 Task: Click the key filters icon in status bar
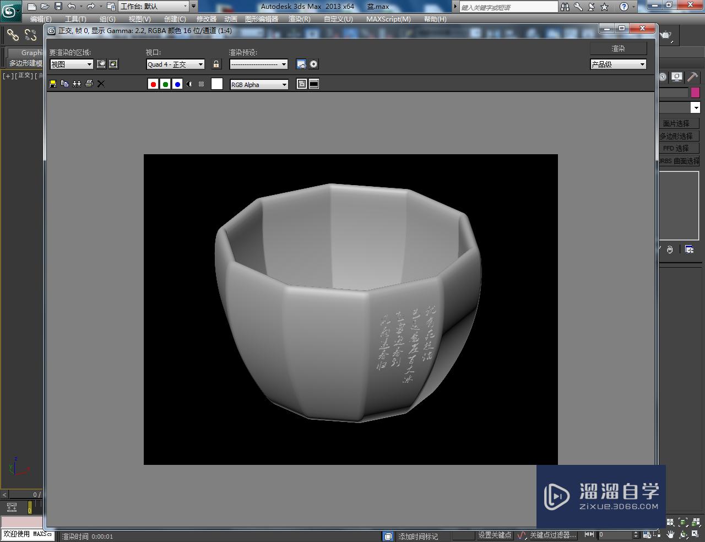pos(522,535)
